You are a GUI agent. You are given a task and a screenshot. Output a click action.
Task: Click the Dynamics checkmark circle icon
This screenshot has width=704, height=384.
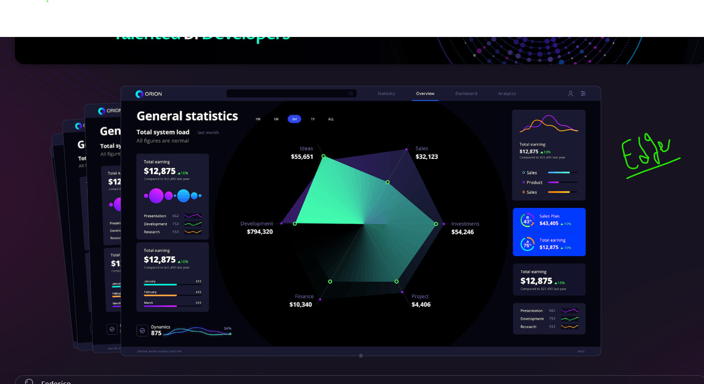(142, 330)
